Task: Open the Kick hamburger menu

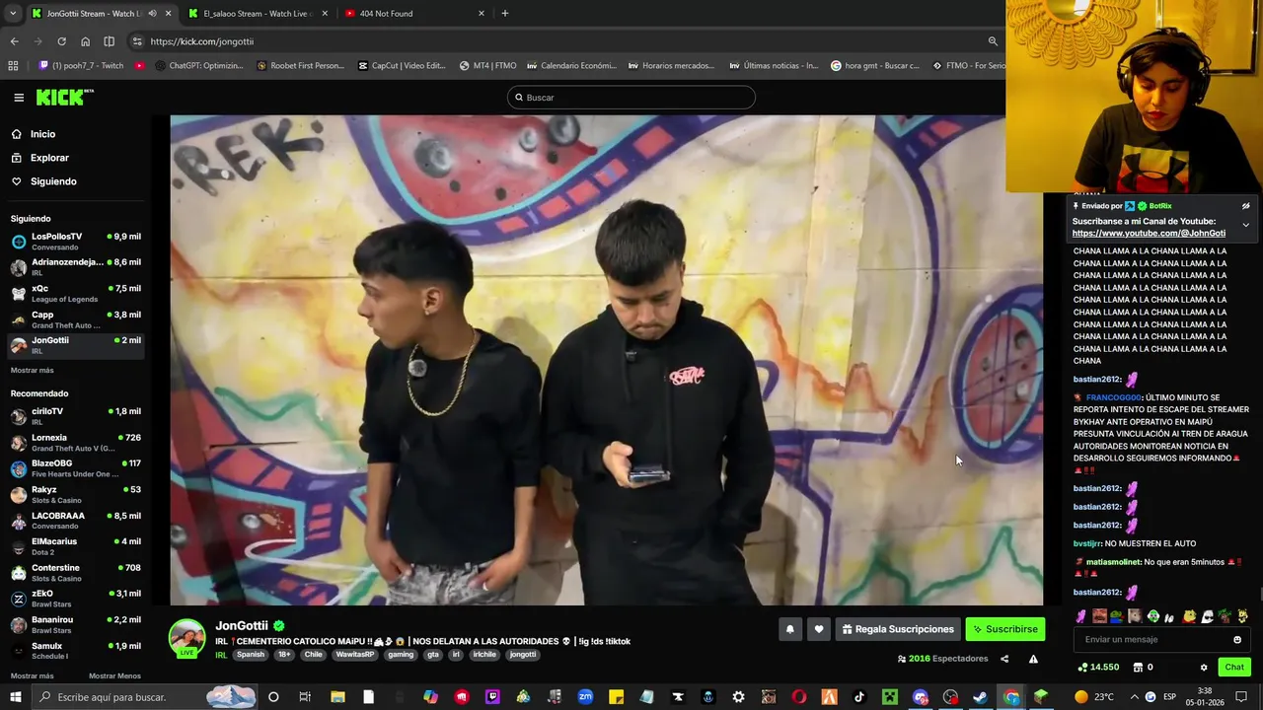Action: (19, 98)
